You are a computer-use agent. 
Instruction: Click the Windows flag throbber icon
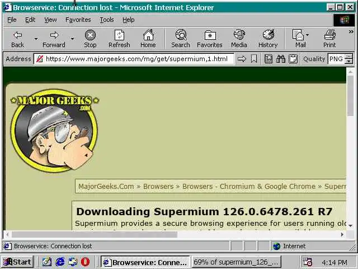click(x=345, y=20)
